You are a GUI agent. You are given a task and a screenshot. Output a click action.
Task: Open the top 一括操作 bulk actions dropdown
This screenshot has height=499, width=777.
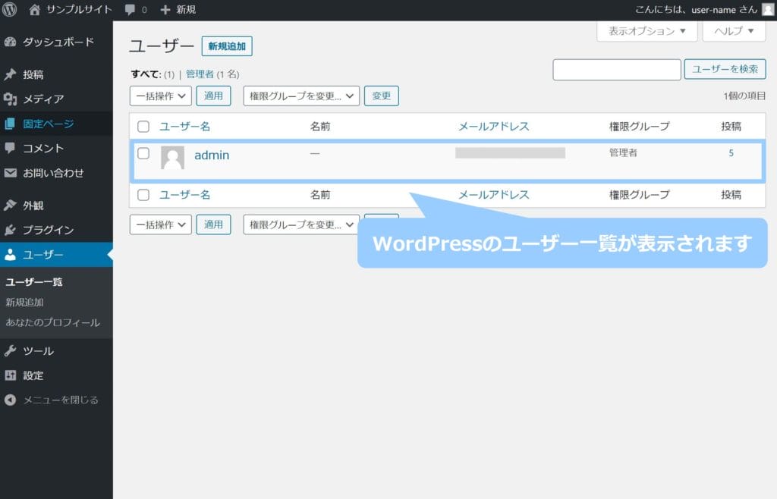(x=161, y=96)
